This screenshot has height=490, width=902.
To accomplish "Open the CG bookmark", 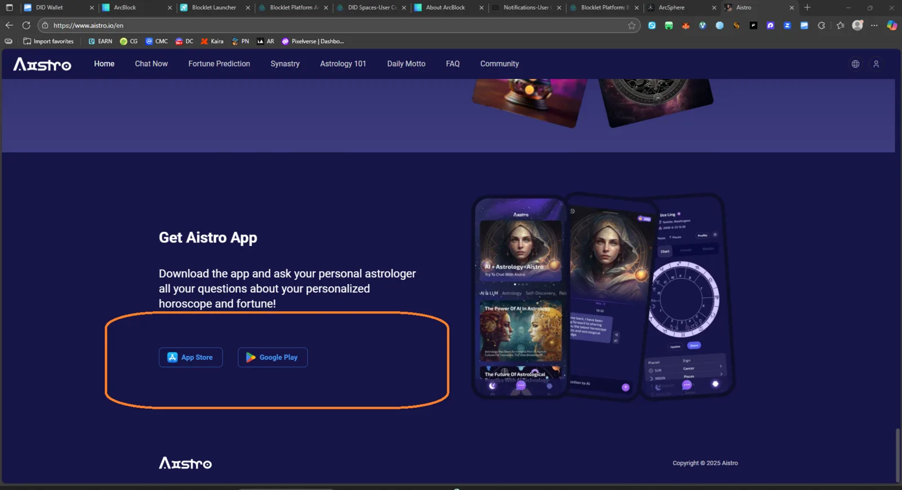I will point(129,41).
